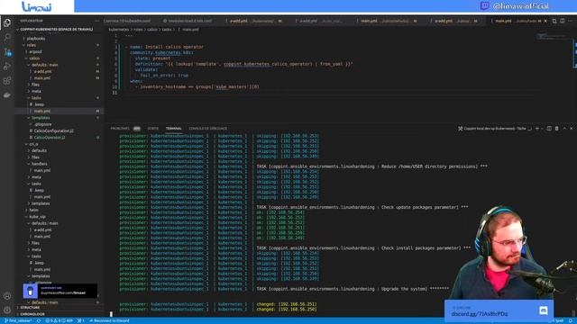Expand the Structure section
577x324 pixels.
[x=30, y=308]
